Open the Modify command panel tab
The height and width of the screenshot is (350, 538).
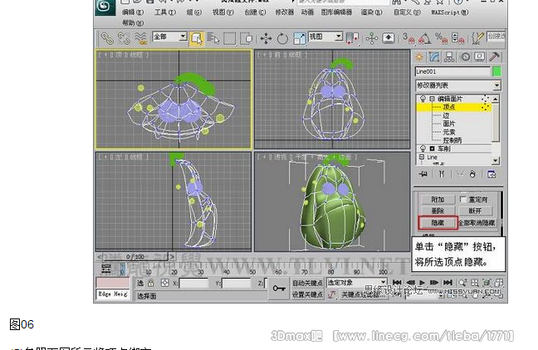pos(433,56)
